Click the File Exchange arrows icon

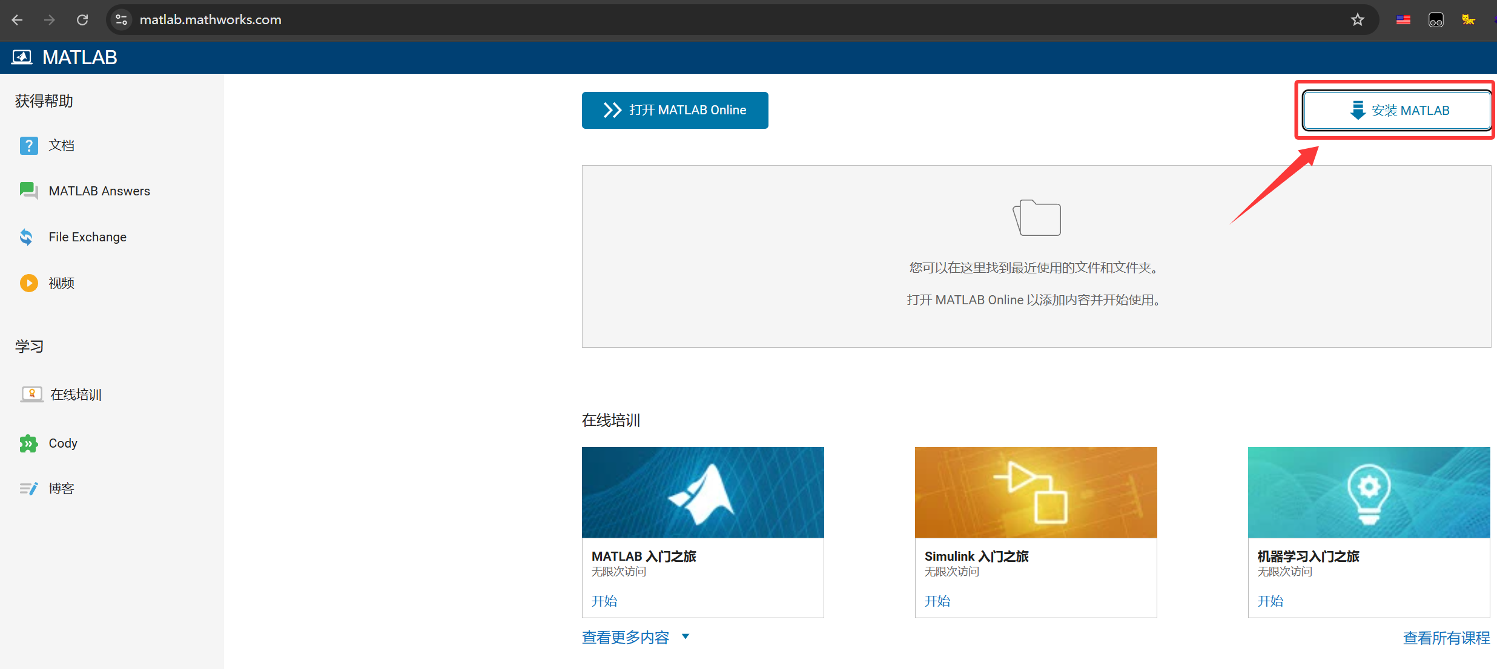[27, 237]
